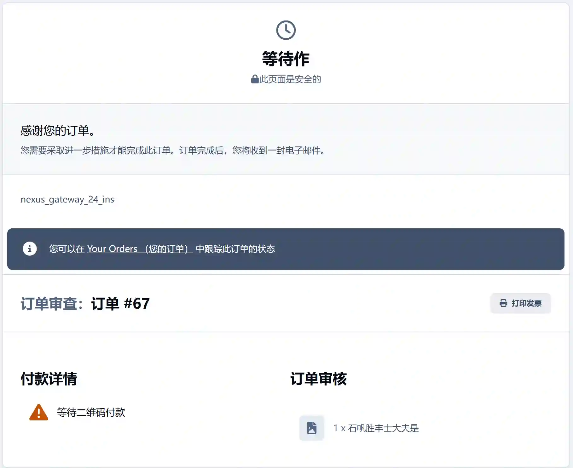The image size is (573, 468).
Task: Click the padlock security icon
Action: (x=255, y=79)
